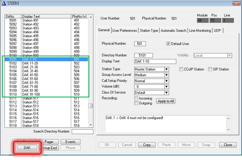Click the OK button
The width and height of the screenshot is (242, 160).
click(x=107, y=145)
